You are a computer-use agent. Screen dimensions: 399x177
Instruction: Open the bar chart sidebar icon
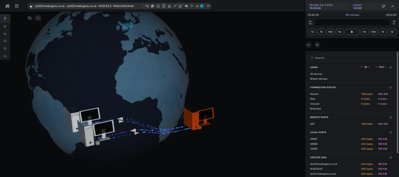pos(5,34)
